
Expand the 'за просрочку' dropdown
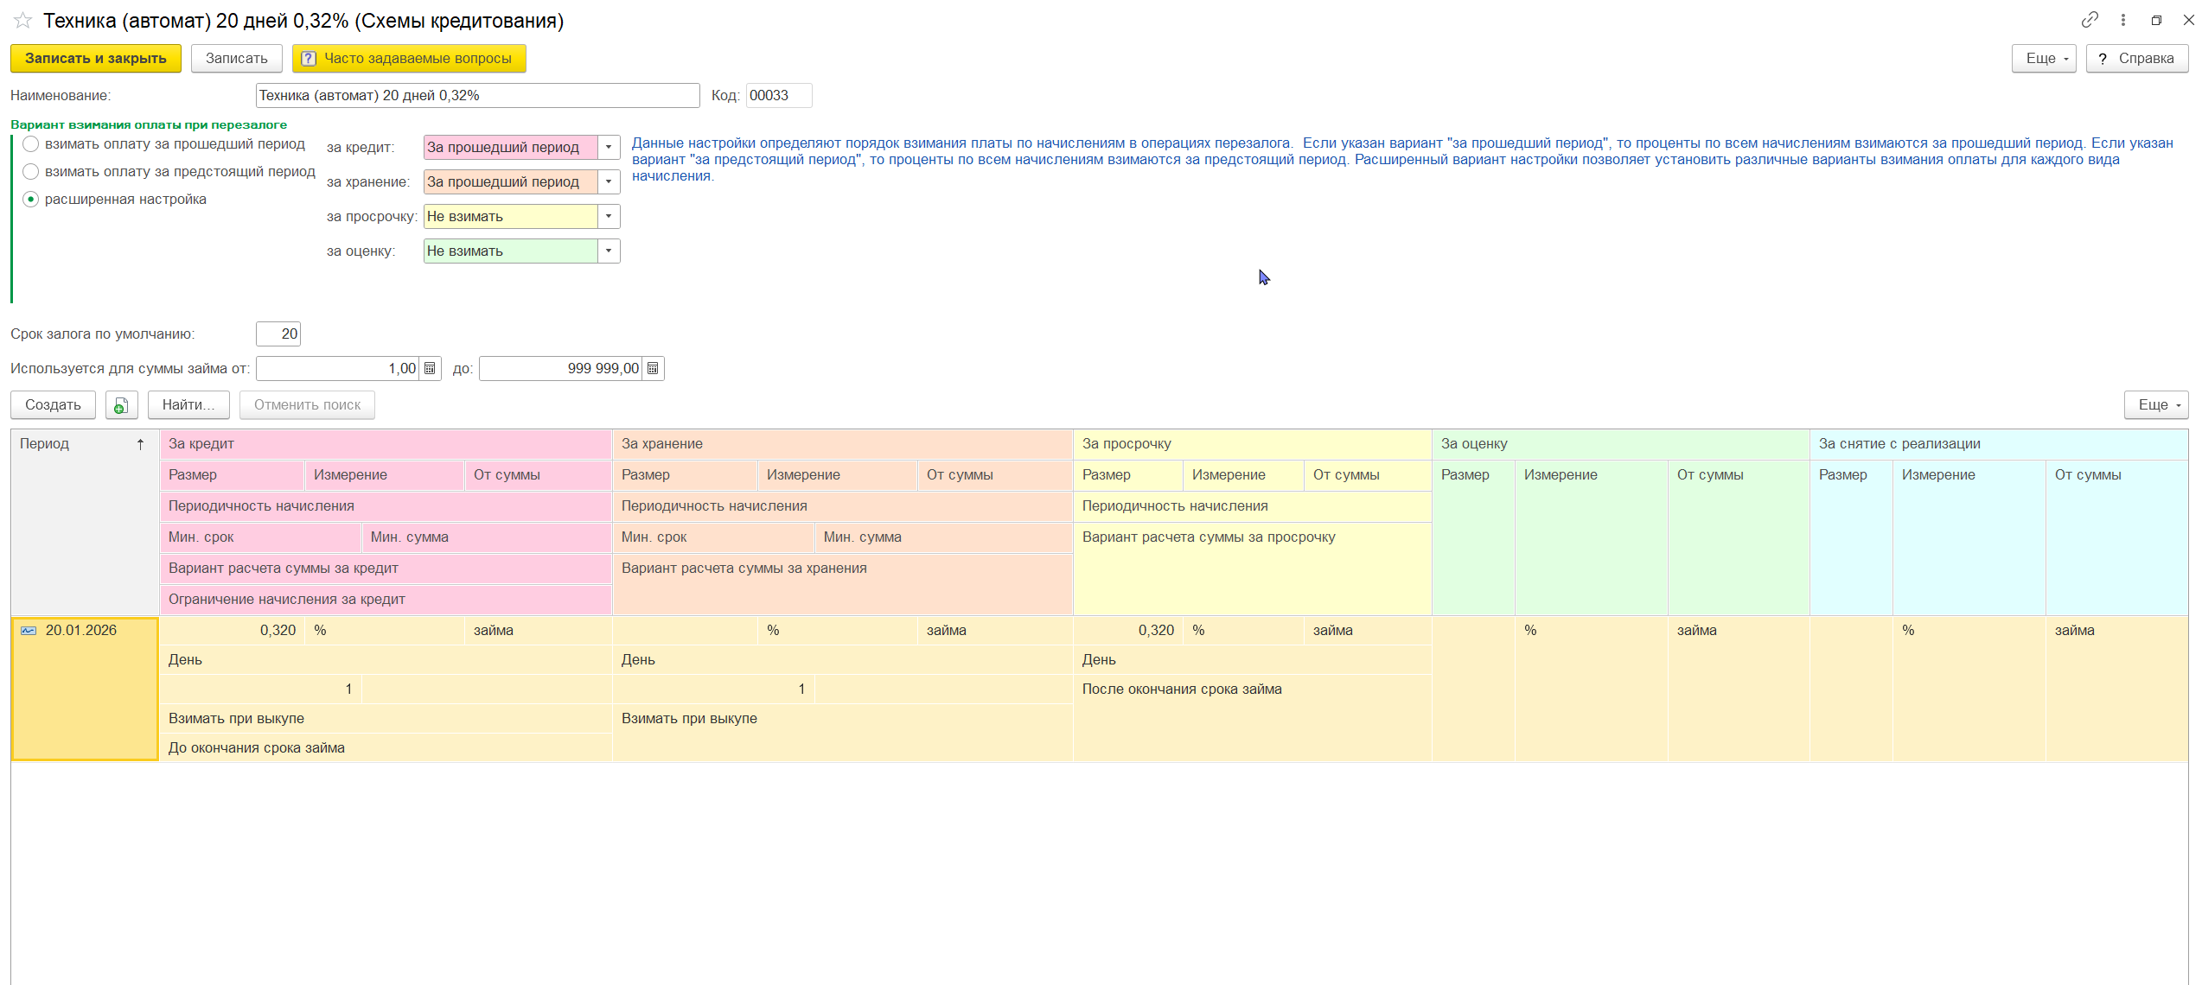click(x=609, y=217)
